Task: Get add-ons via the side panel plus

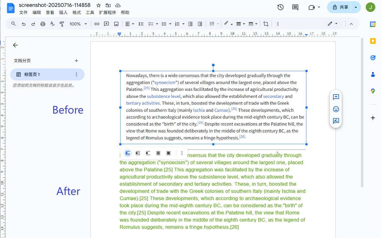Action: 373,118
